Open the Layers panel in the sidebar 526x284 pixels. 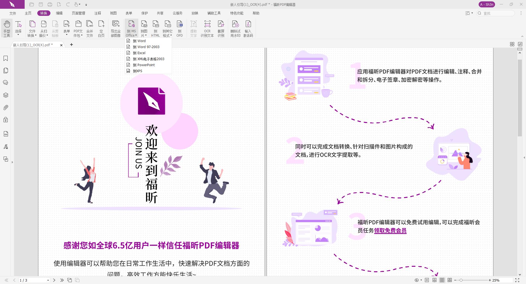6,95
